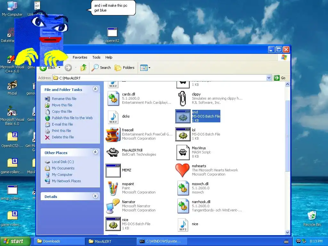Select the MaxVirus MASH Script icon
The width and height of the screenshot is (328, 246).
click(183, 152)
